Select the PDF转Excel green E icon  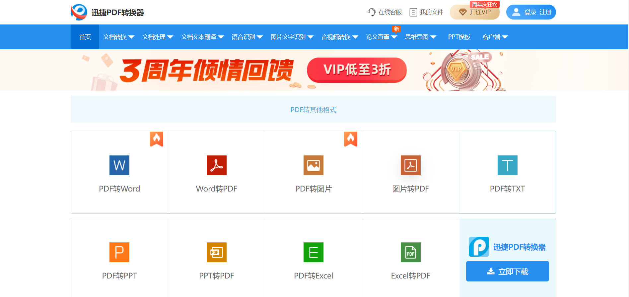point(313,252)
